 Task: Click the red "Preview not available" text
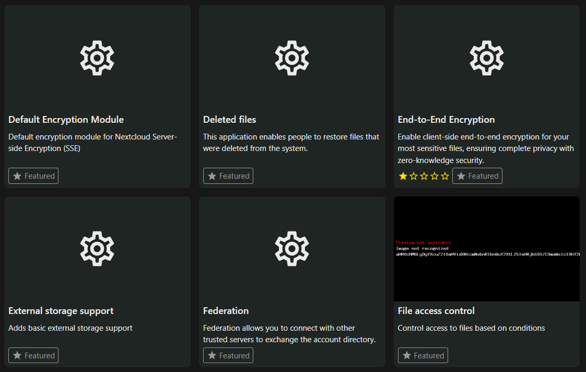424,242
